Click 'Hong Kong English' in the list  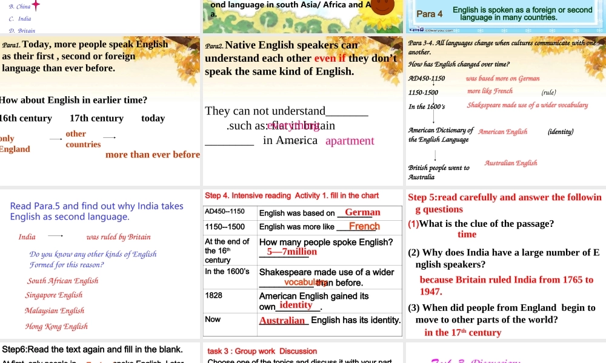point(56,326)
